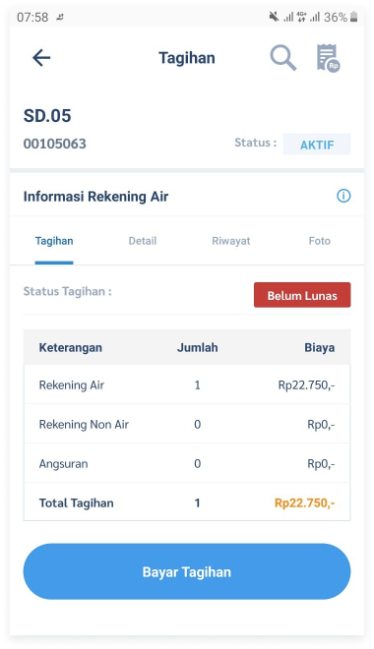Tap the Total Tagihan amount Rp22.750

point(304,502)
